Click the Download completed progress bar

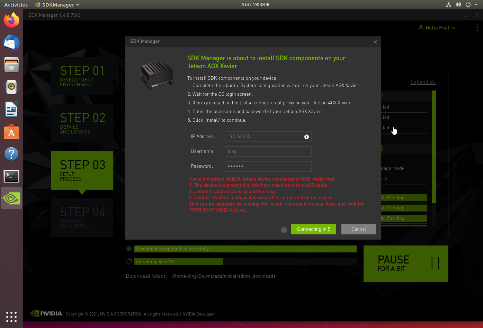(x=245, y=249)
